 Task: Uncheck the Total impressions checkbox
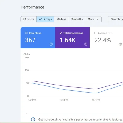[61, 33]
